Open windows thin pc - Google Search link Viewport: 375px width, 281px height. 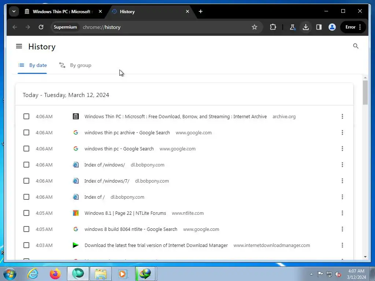point(119,149)
